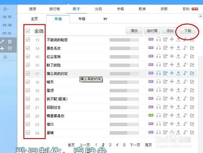Click the headphones icon in the 晴天 row

click(158, 81)
